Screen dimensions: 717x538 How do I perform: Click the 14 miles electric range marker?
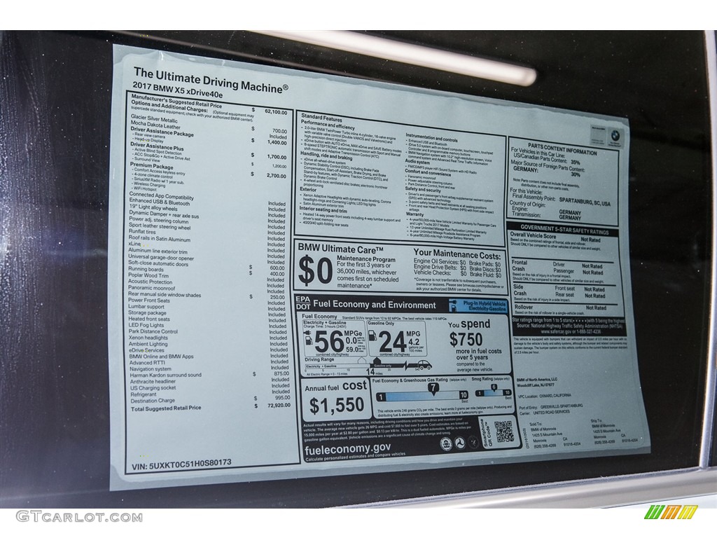click(374, 371)
